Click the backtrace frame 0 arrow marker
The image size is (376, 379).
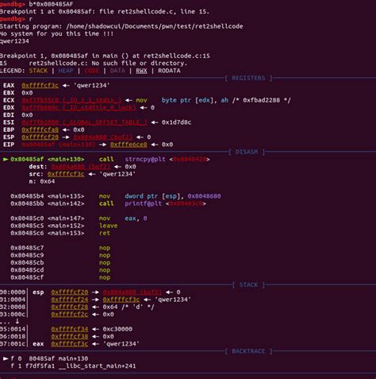tap(6, 358)
